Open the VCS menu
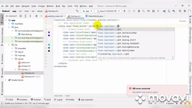Viewport: 192px width, 108px height. pos(76,6)
